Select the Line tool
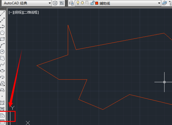 2,14
